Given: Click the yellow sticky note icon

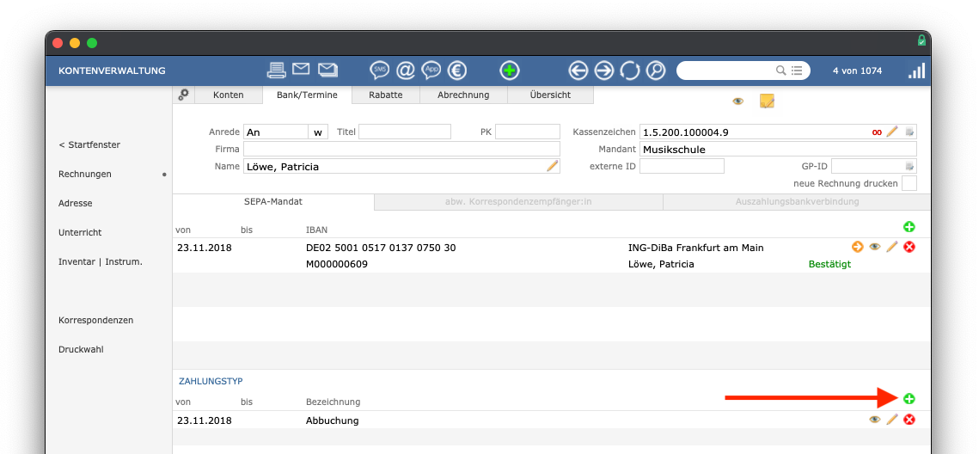Looking at the screenshot, I should 767,101.
